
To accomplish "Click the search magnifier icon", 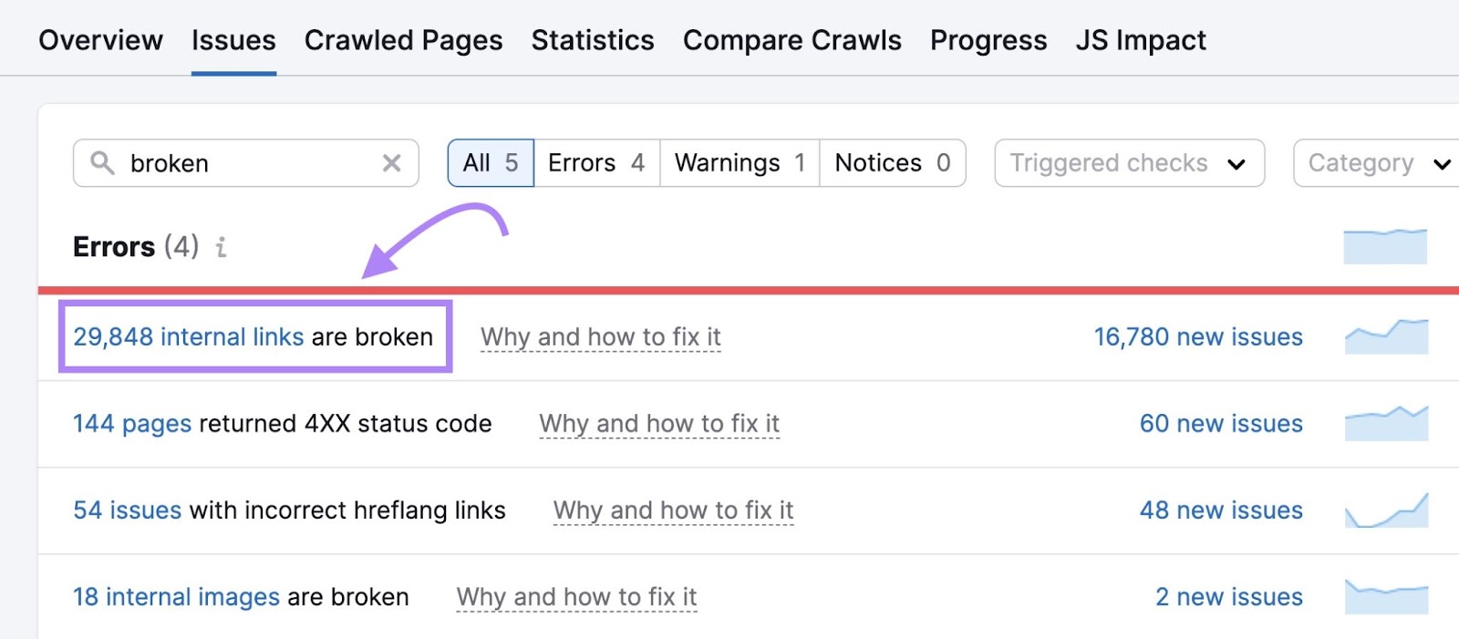I will coord(102,163).
